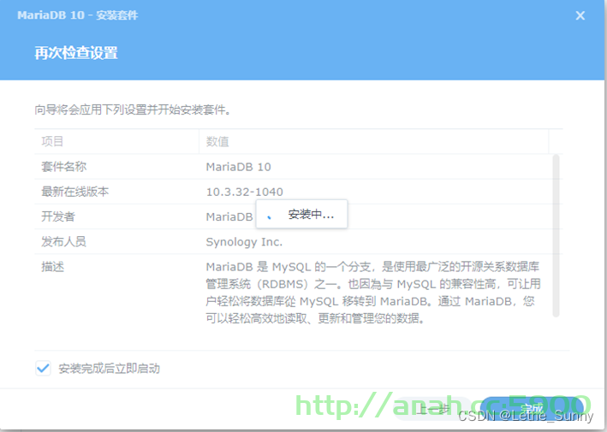Viewport: 607px width, 432px height.
Task: Click the 安装中... status text
Action: [311, 214]
